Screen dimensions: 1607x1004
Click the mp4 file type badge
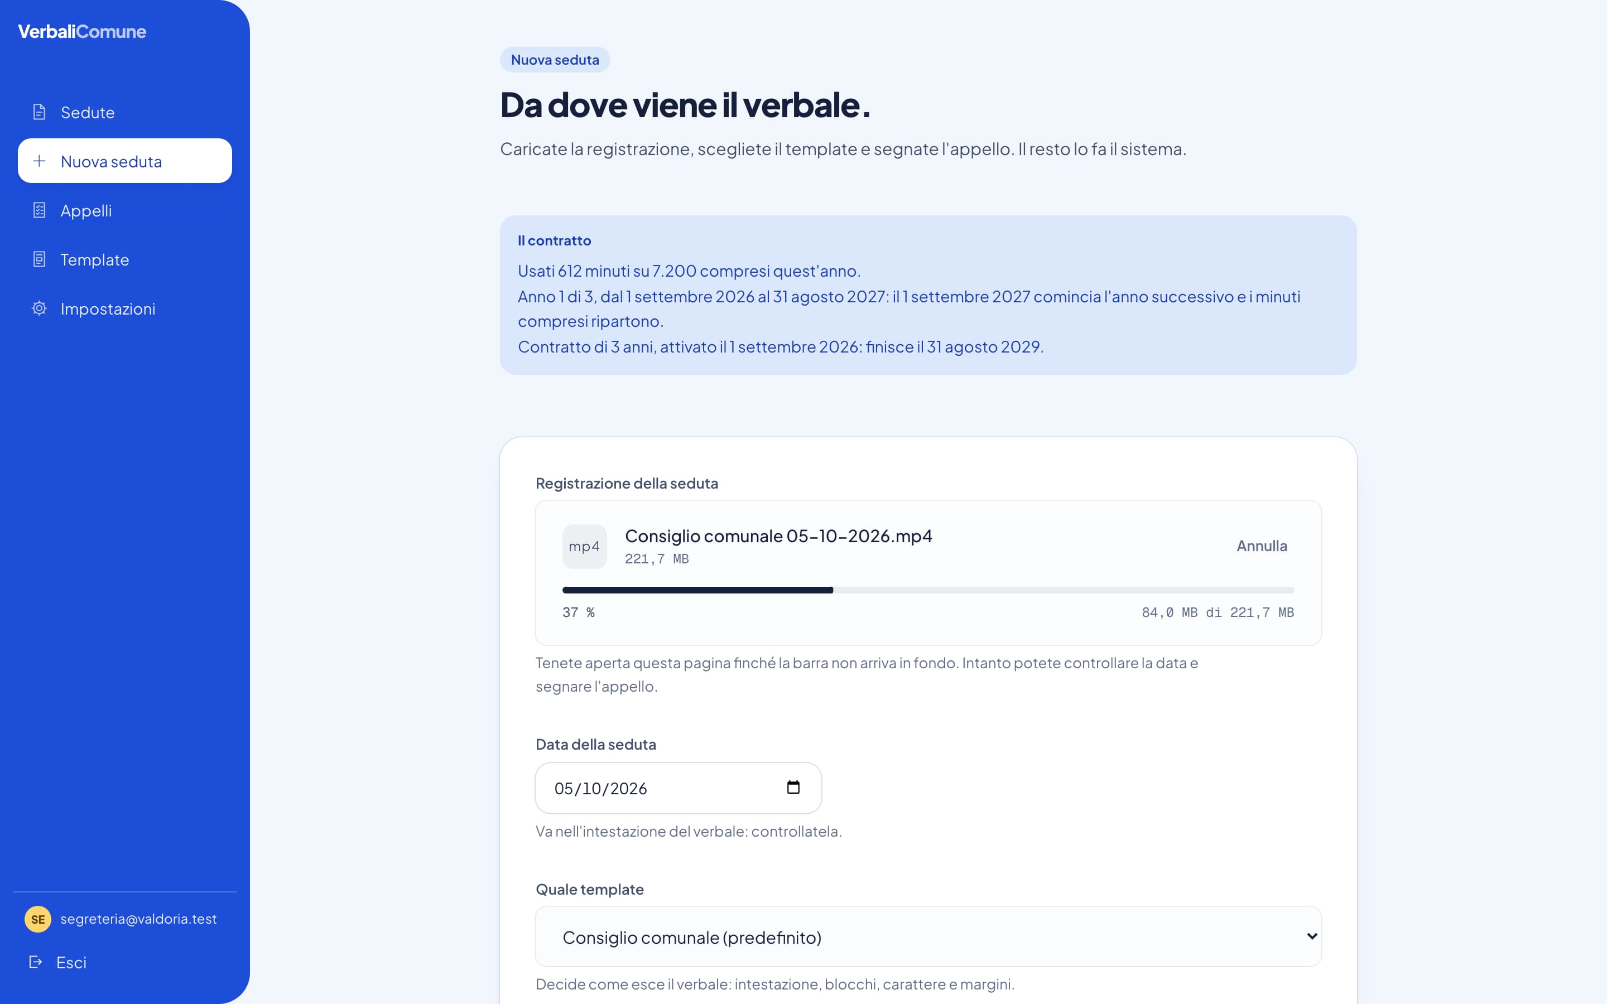pos(584,547)
